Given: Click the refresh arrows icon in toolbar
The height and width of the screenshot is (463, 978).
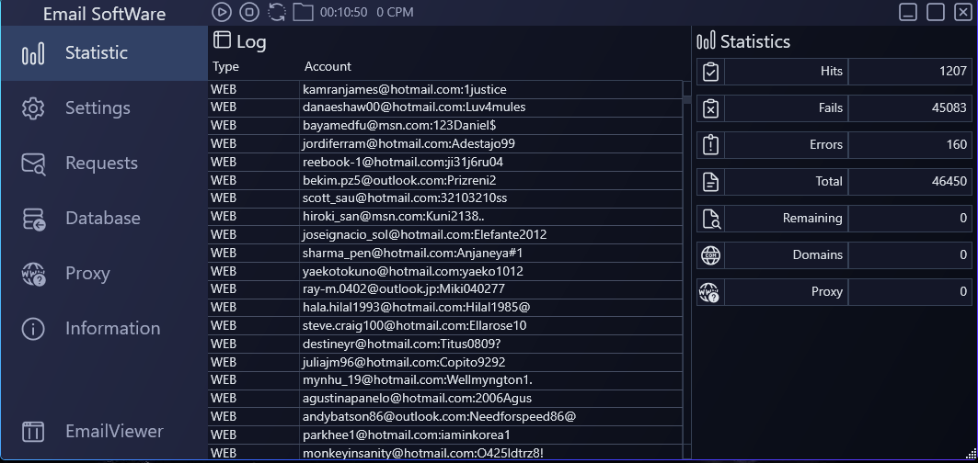Looking at the screenshot, I should coord(276,12).
